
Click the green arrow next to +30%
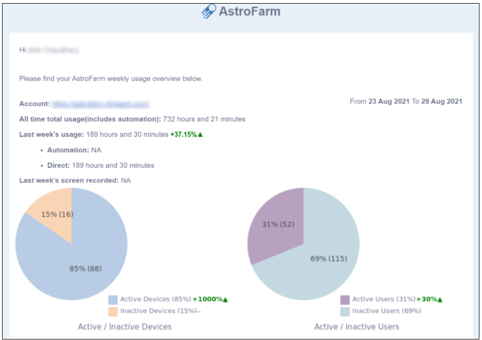tap(440, 299)
